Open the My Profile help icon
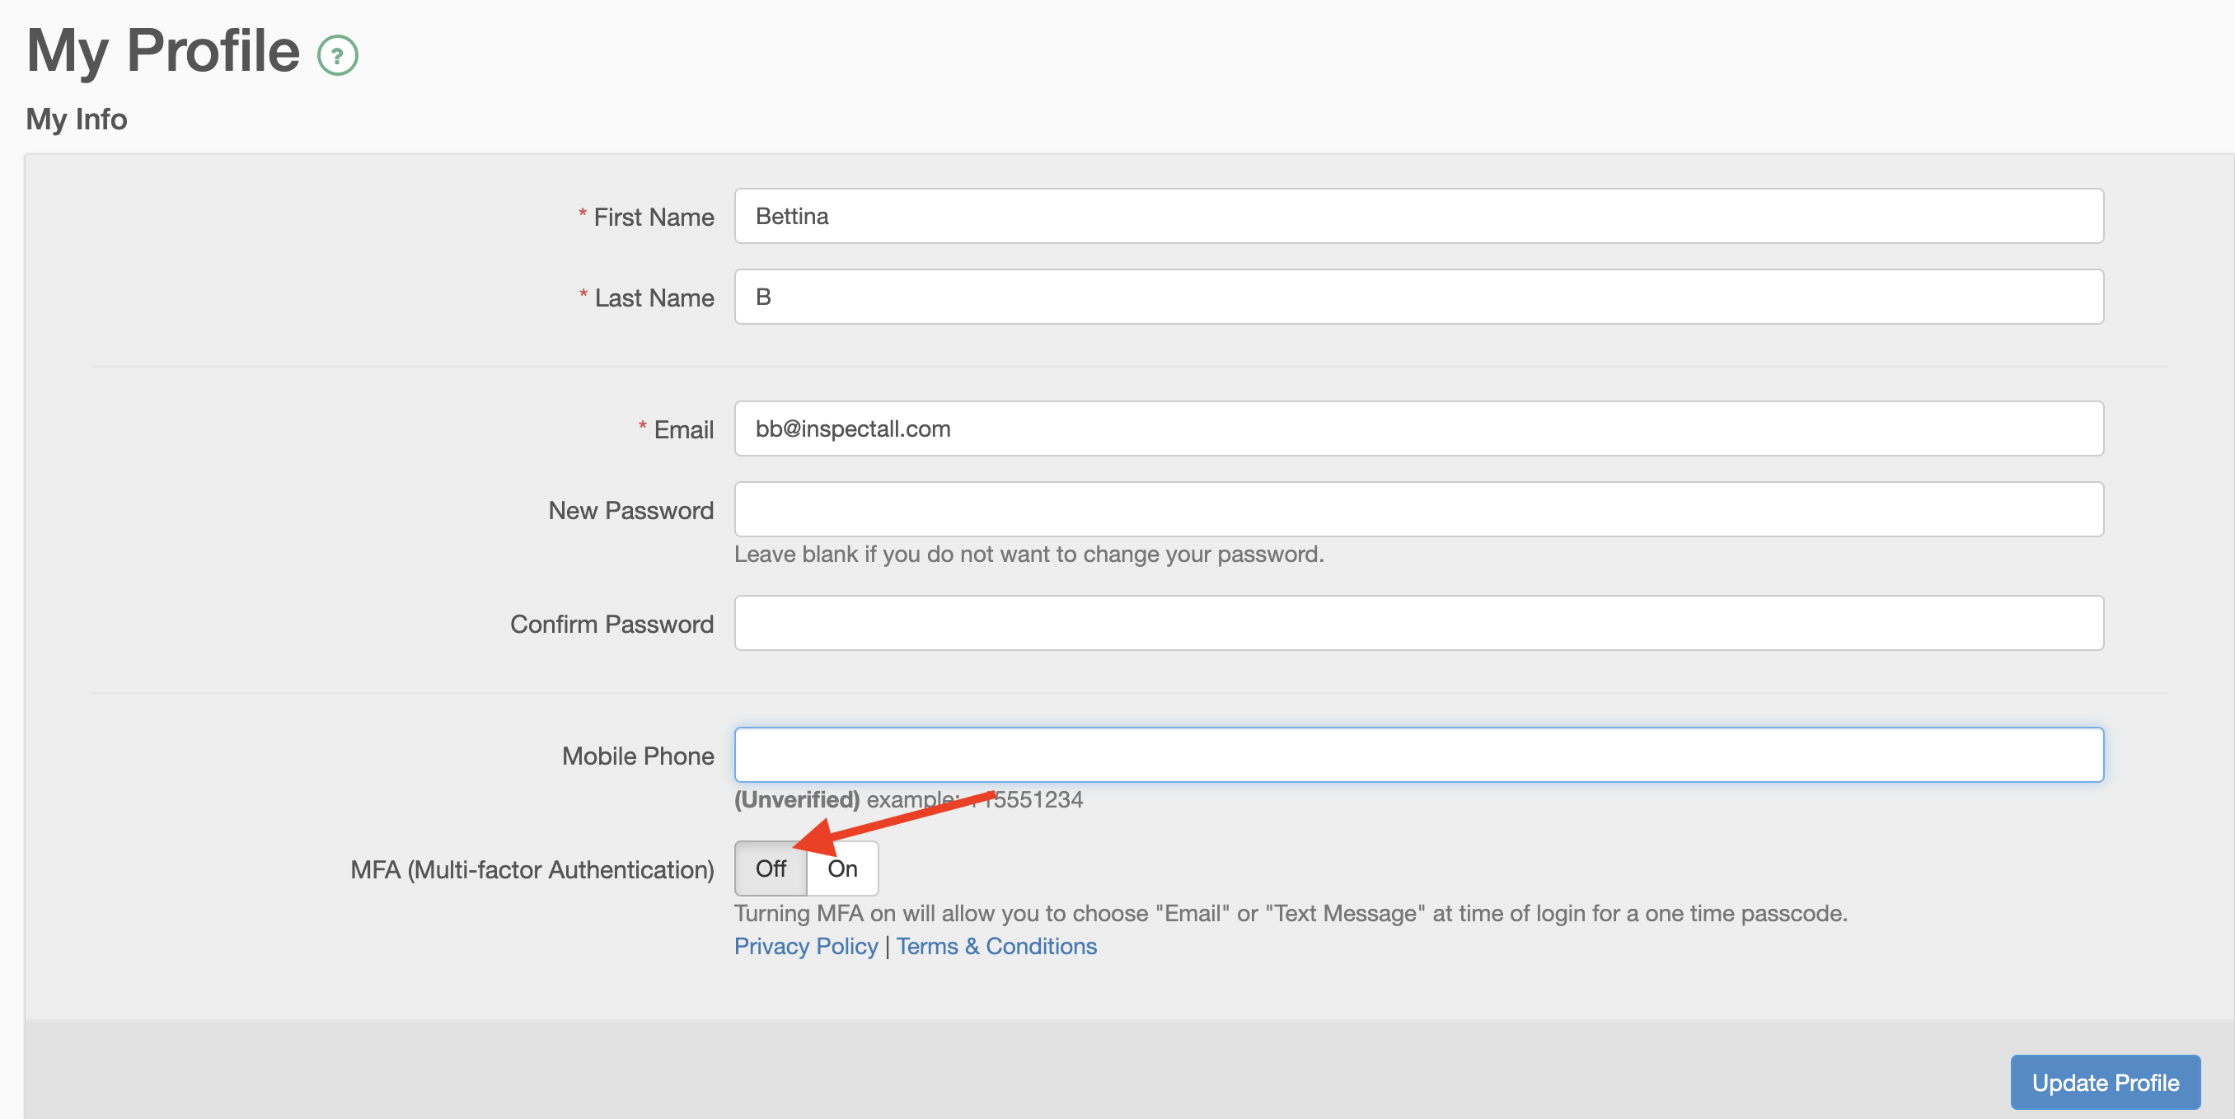Viewport: 2235px width, 1119px height. coord(338,55)
